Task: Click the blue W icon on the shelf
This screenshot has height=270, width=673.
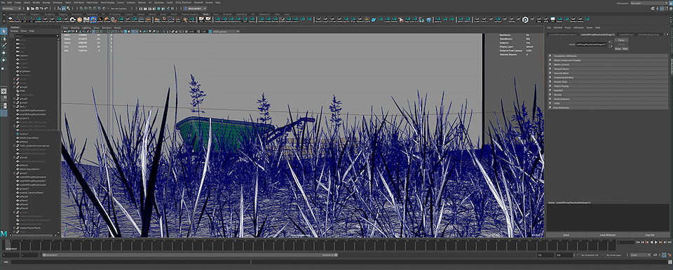Action: (x=374, y=20)
